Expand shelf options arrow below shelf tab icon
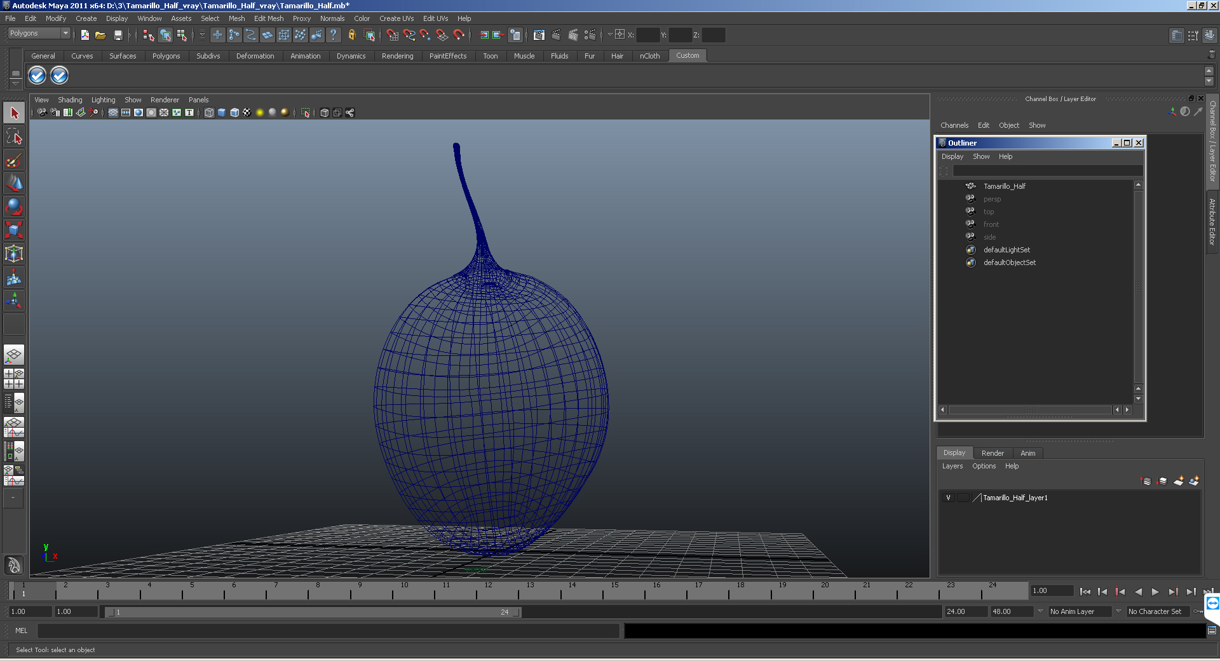1220x661 pixels. coord(15,83)
